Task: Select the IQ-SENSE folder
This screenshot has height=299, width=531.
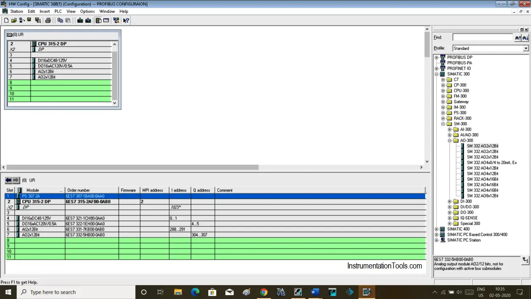Action: pos(469,218)
